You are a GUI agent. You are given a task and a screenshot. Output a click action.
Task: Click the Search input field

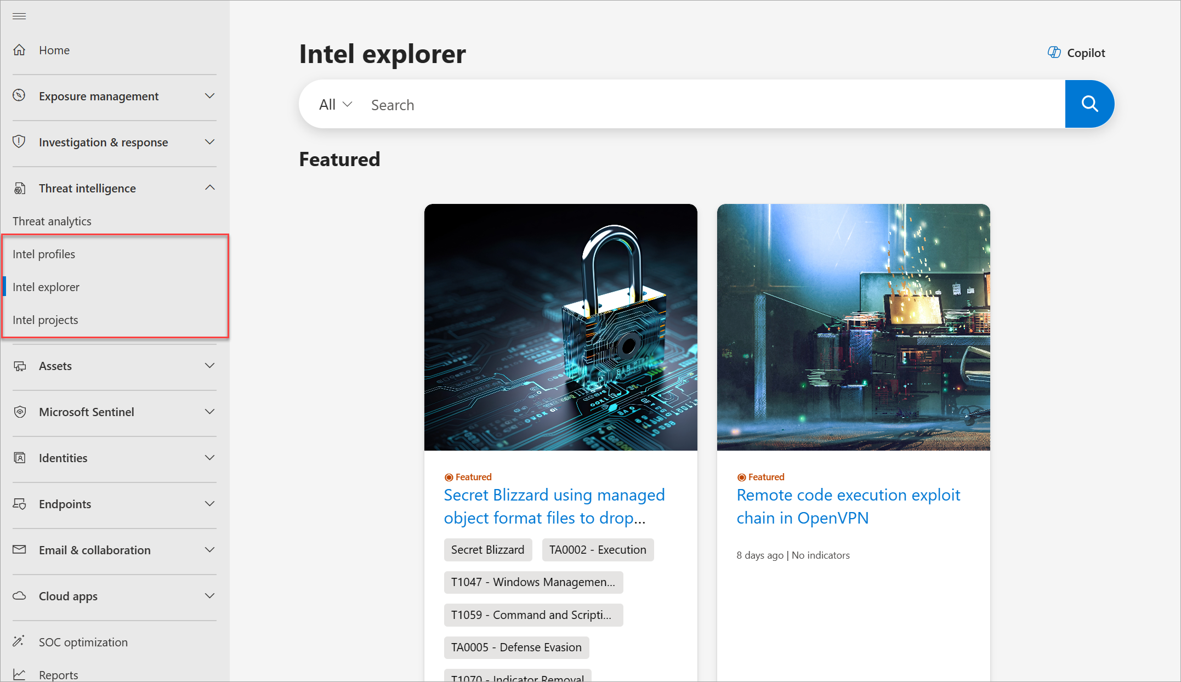[713, 104]
